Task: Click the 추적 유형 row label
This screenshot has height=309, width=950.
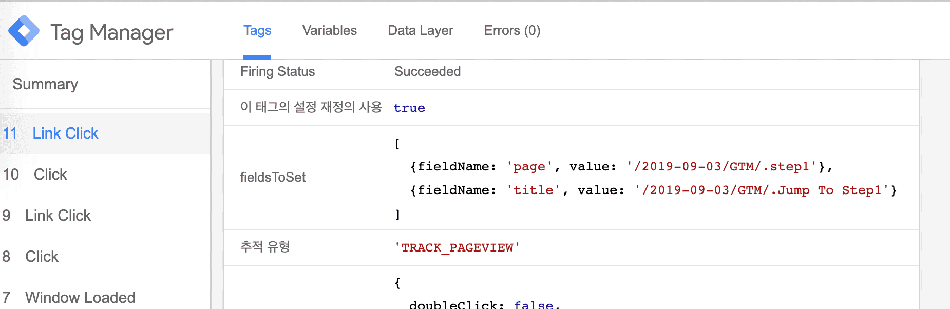Action: coord(265,247)
